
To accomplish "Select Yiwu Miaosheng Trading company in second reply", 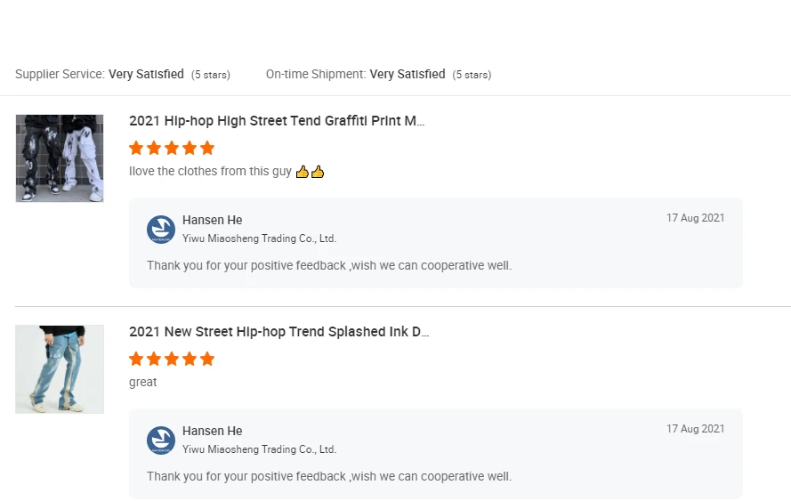I will (259, 449).
